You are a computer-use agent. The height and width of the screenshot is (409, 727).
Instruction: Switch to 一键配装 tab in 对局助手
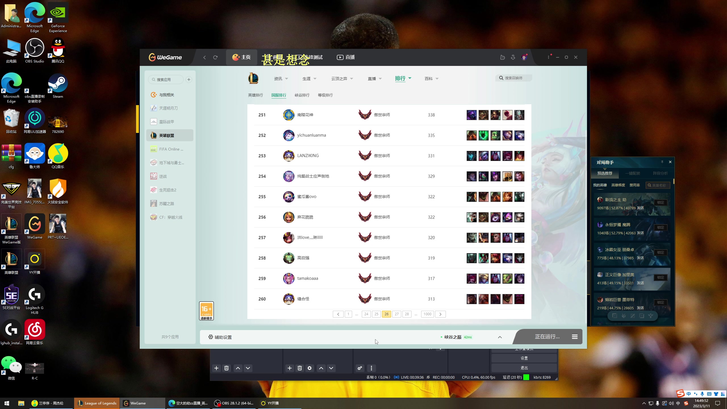[x=632, y=173]
